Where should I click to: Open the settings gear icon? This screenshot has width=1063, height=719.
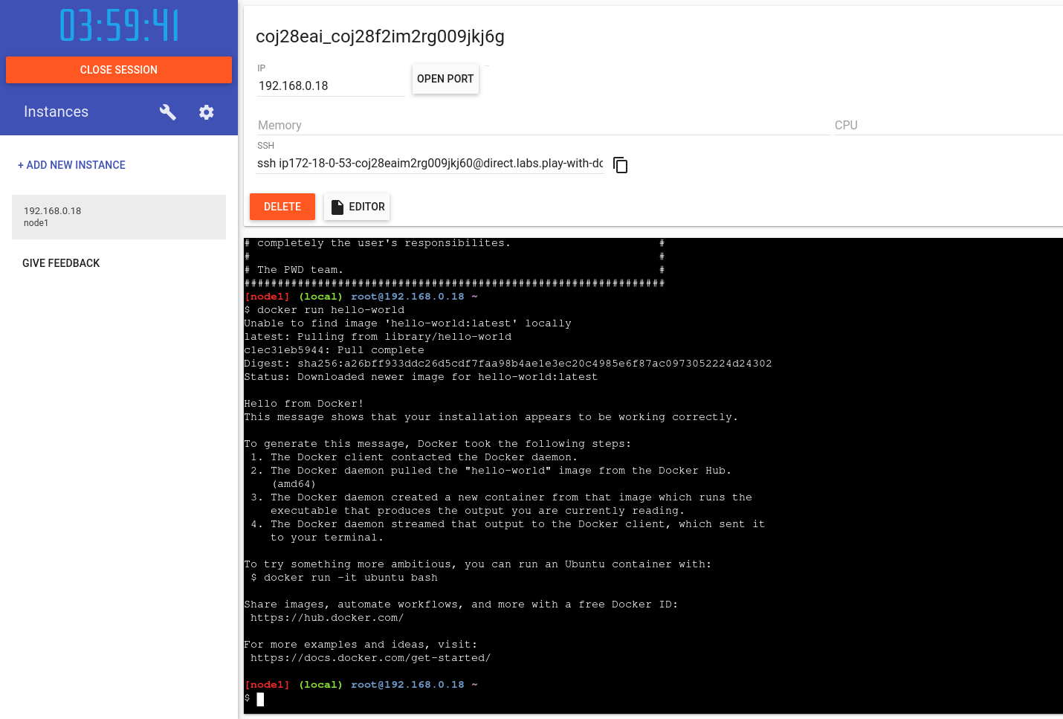pyautogui.click(x=206, y=112)
